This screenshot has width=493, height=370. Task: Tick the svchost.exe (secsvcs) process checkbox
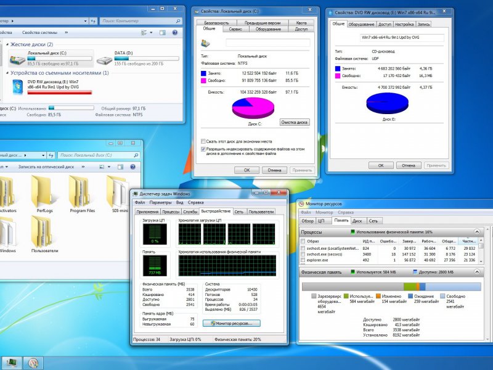point(303,254)
